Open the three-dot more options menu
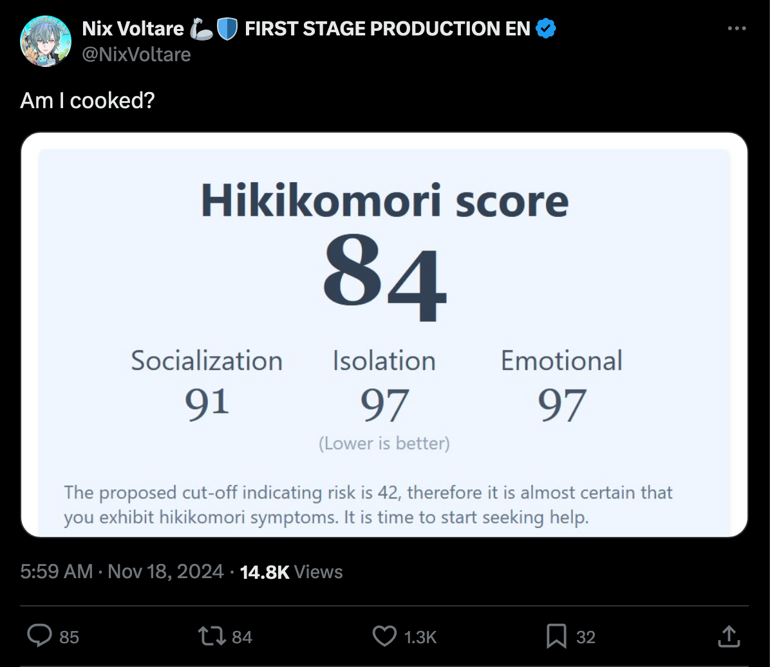770x667 pixels. (x=737, y=29)
